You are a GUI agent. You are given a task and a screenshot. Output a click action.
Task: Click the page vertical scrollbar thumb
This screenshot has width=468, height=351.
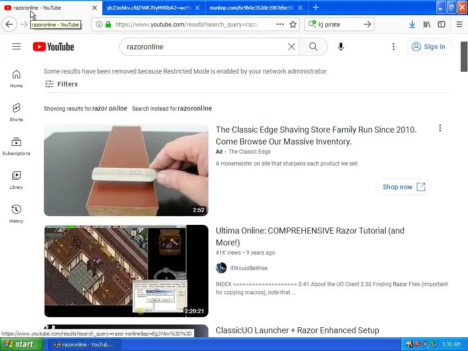point(464,57)
